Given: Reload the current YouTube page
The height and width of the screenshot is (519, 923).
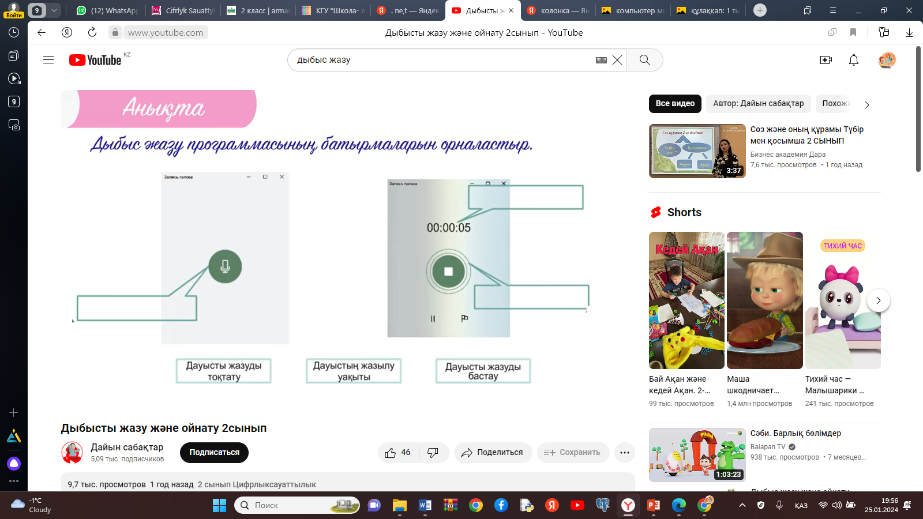Looking at the screenshot, I should tap(92, 32).
